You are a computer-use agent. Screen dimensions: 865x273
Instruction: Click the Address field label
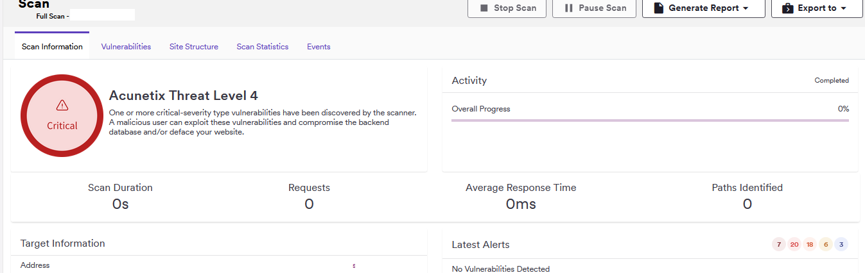click(x=35, y=265)
